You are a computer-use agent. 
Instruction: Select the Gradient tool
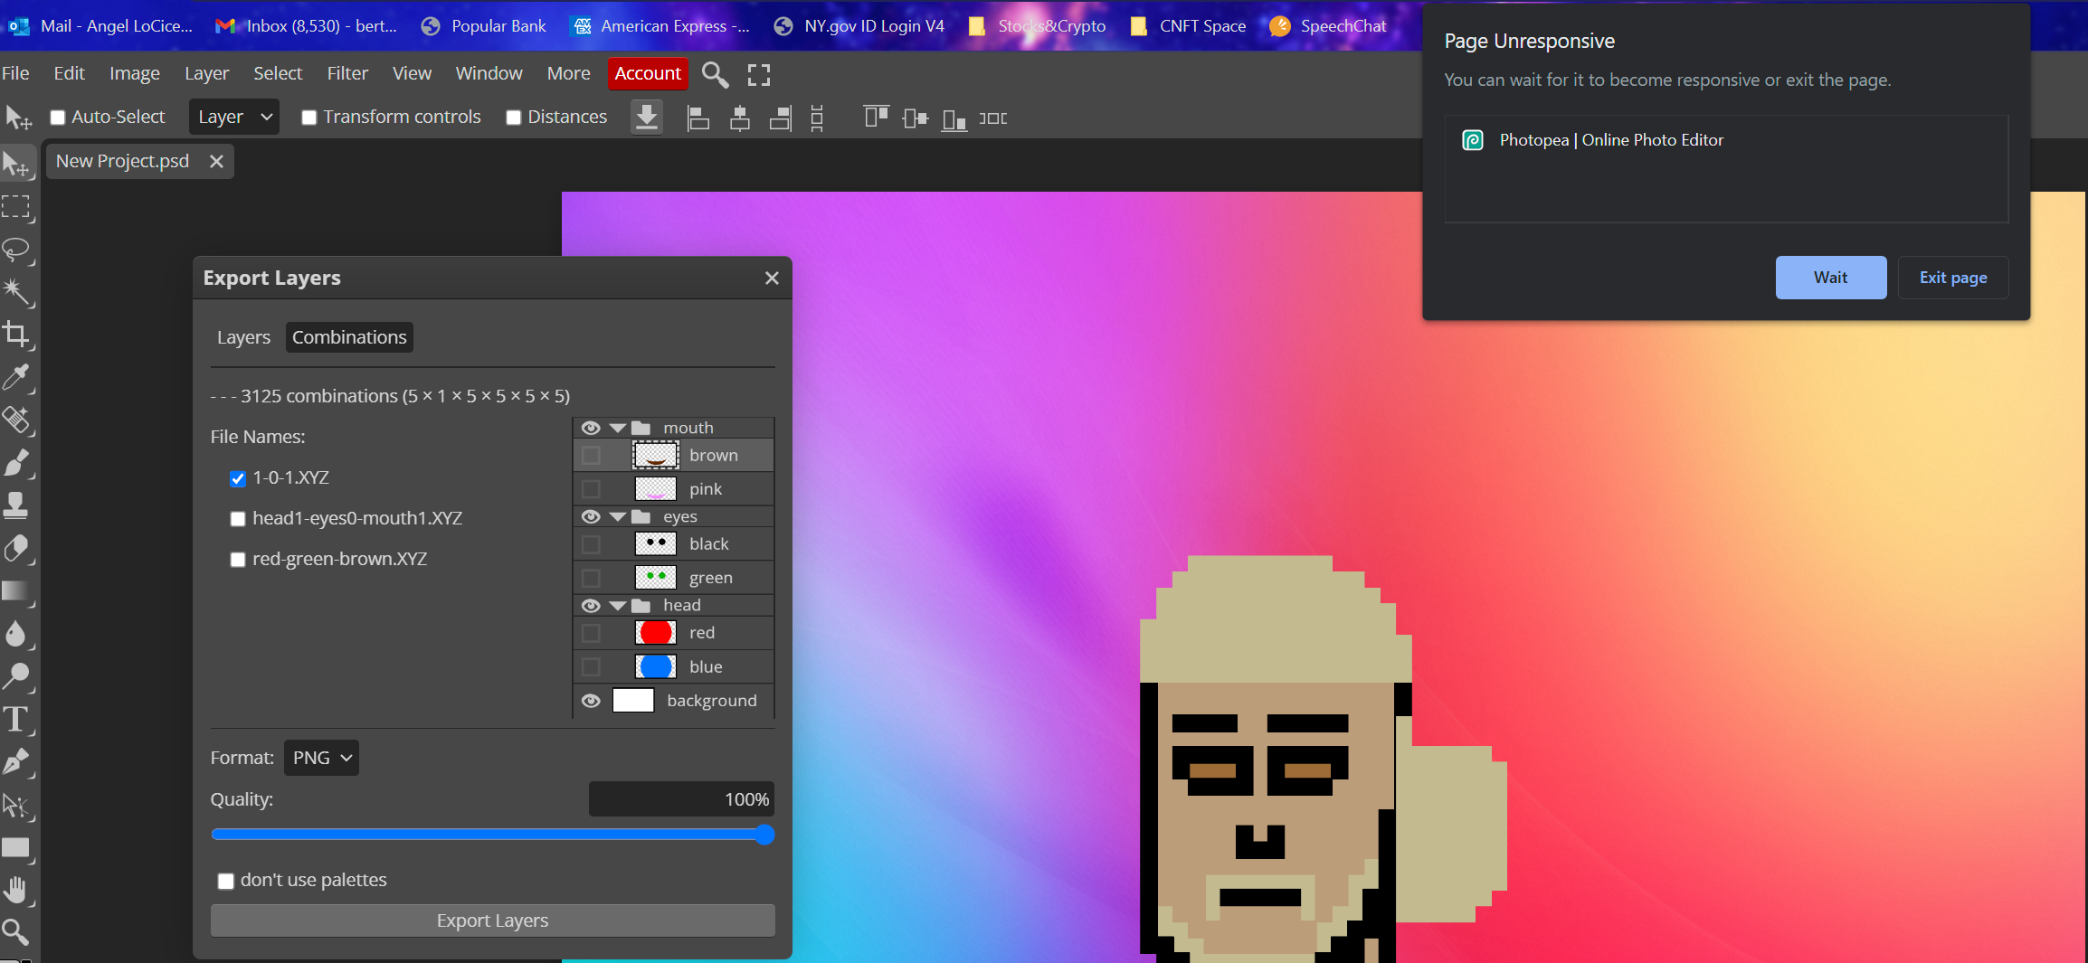(x=17, y=591)
